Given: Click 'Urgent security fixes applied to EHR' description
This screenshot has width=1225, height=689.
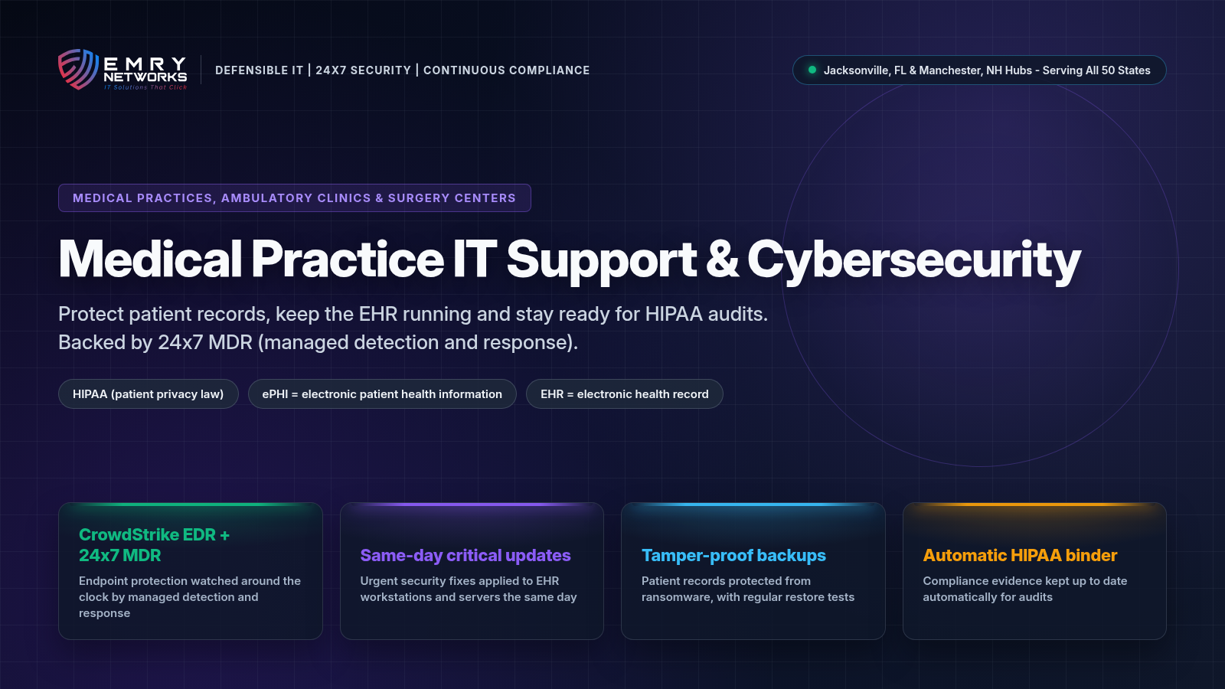Looking at the screenshot, I should pyautogui.click(x=469, y=589).
